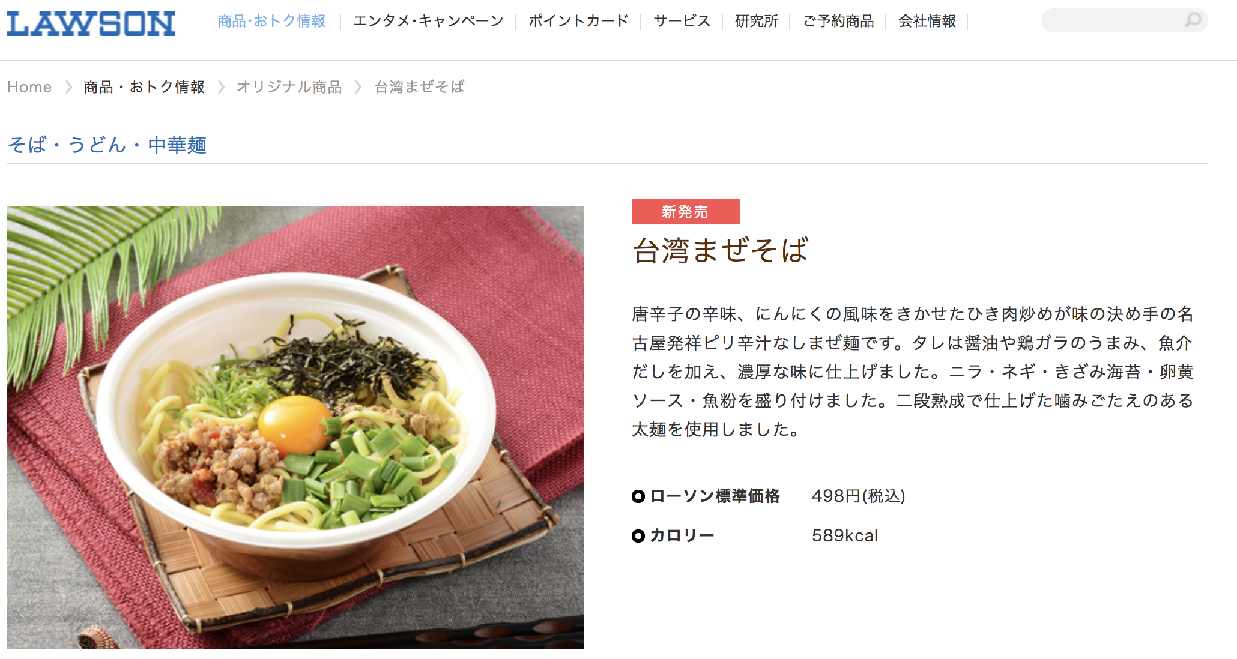Click the ローソン標準価格 bullet icon
Image resolution: width=1237 pixels, height=659 pixels.
638,496
